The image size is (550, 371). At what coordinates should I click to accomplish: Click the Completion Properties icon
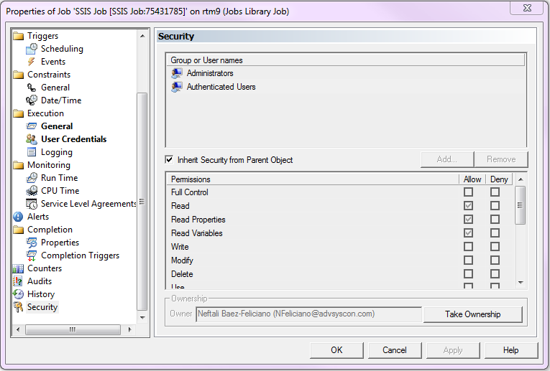point(32,243)
